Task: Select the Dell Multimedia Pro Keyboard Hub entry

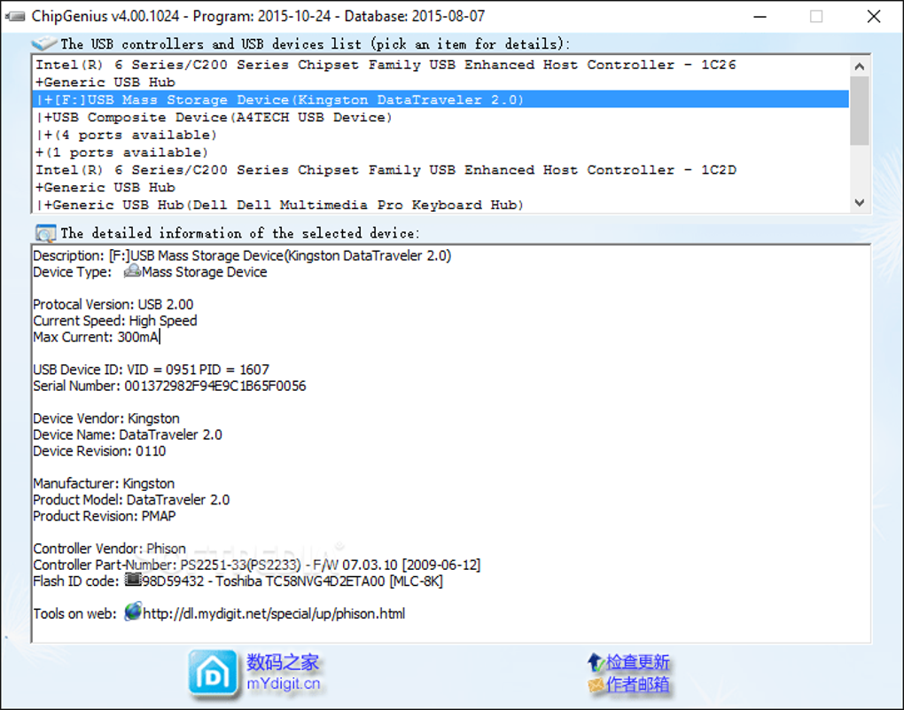Action: (x=440, y=205)
